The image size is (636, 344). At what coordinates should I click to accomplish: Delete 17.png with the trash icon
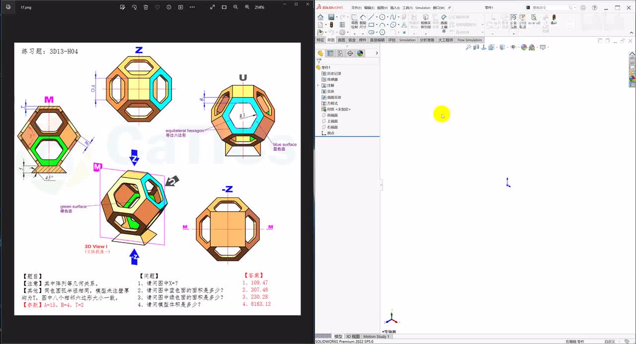point(146,7)
